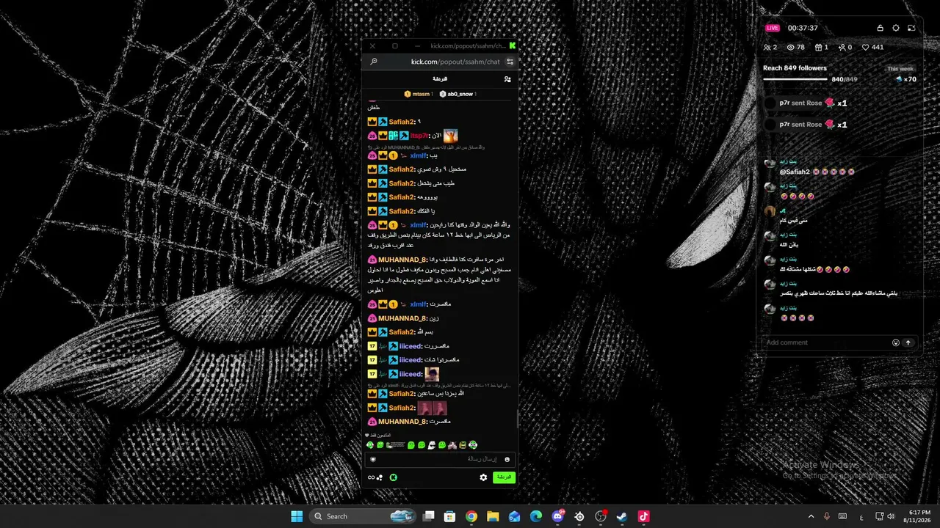This screenshot has height=528, width=940.
Task: Pick the white ghost with sunglasses emote
Action: (x=432, y=445)
